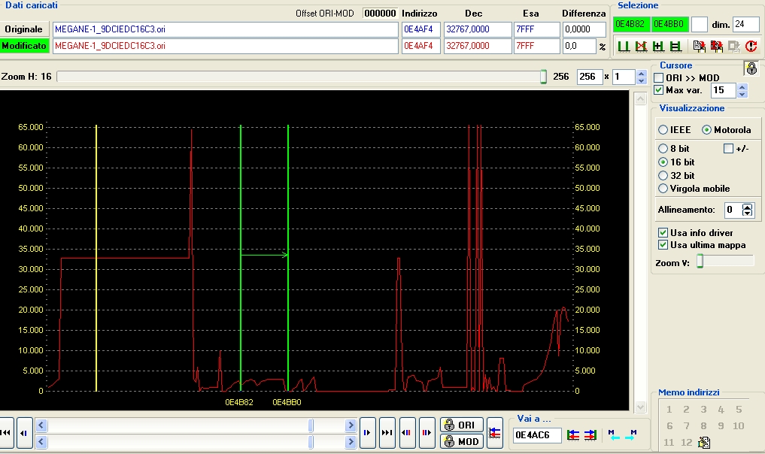Click the Originale file button
Screen dimensions: 765x454
(24, 29)
